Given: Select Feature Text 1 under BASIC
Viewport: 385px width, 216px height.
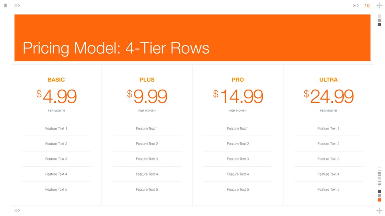Looking at the screenshot, I should click(x=56, y=128).
